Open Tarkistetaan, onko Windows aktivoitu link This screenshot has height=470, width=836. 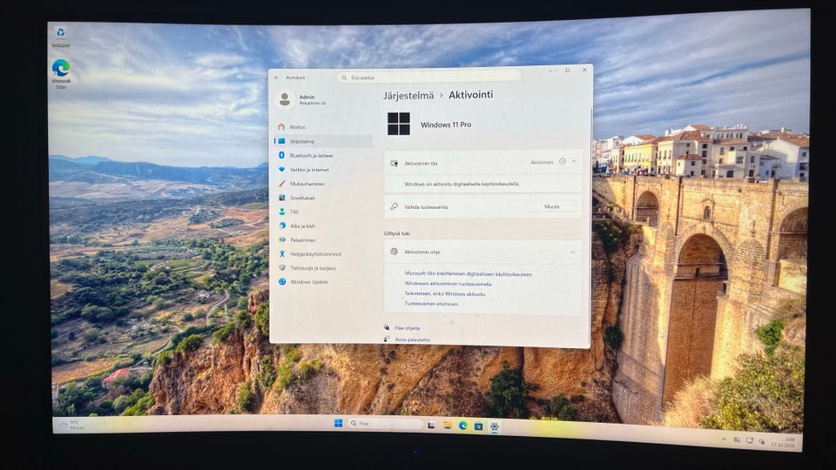point(445,293)
